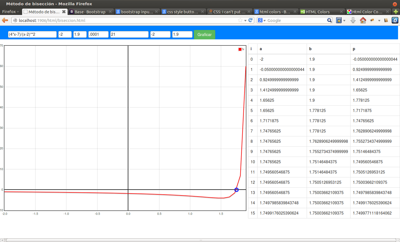Click the scrollbar's left arrow
The image size is (400, 242).
2,240
